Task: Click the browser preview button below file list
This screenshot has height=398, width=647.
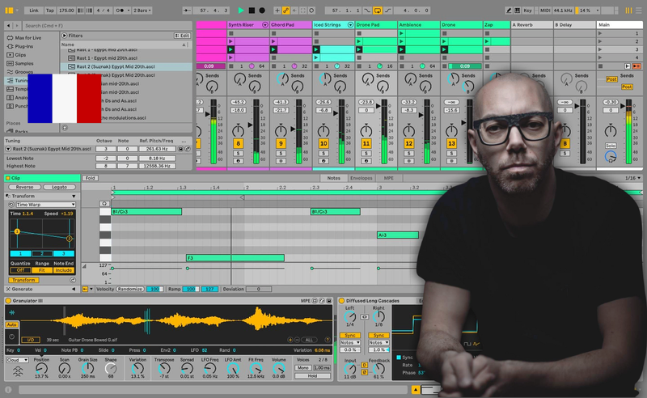Action: pos(65,128)
